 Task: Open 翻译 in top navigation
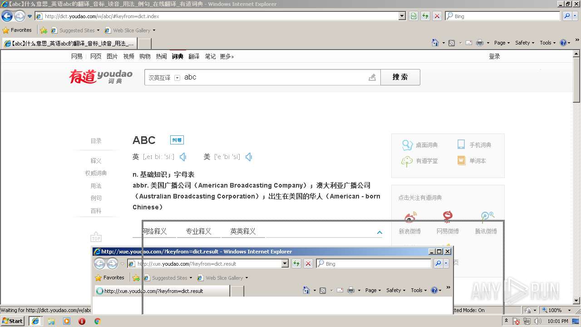(x=194, y=56)
